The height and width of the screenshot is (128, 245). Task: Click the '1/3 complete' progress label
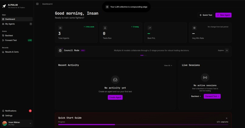(x=222, y=122)
